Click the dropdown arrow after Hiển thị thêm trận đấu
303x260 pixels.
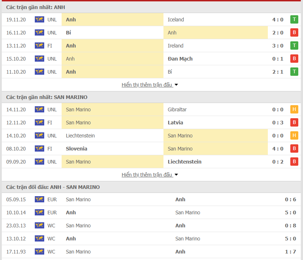coord(176,84)
